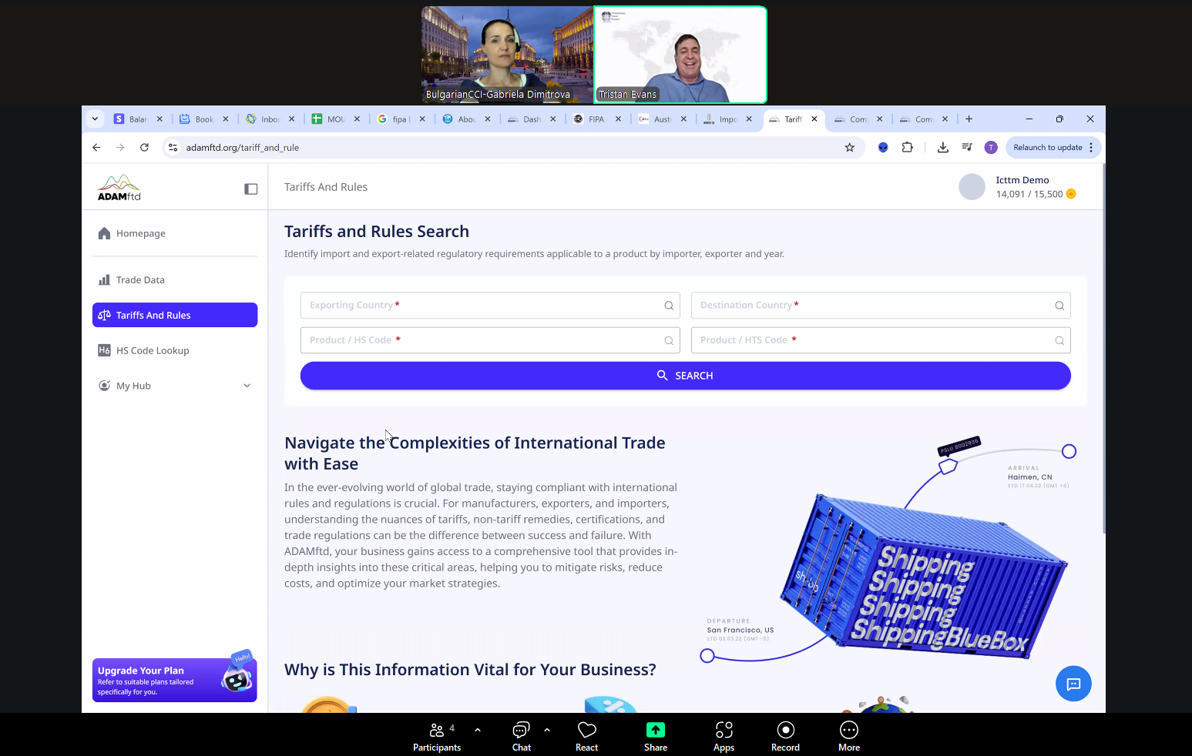
Task: Click the site information icon in address bar
Action: 173,148
